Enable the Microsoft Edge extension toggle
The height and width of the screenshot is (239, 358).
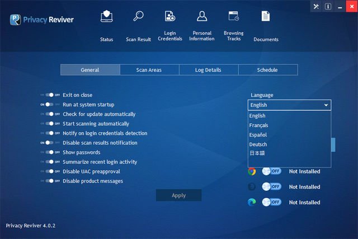272,202
